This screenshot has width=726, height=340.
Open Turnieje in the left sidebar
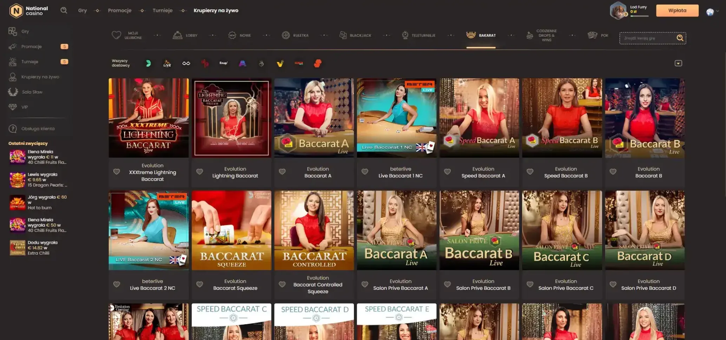pyautogui.click(x=38, y=62)
